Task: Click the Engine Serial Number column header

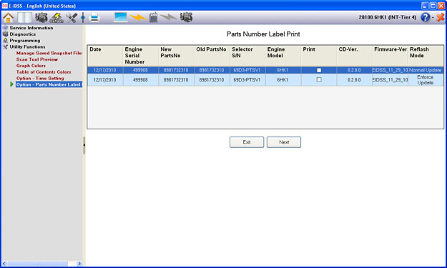Action: click(141, 56)
